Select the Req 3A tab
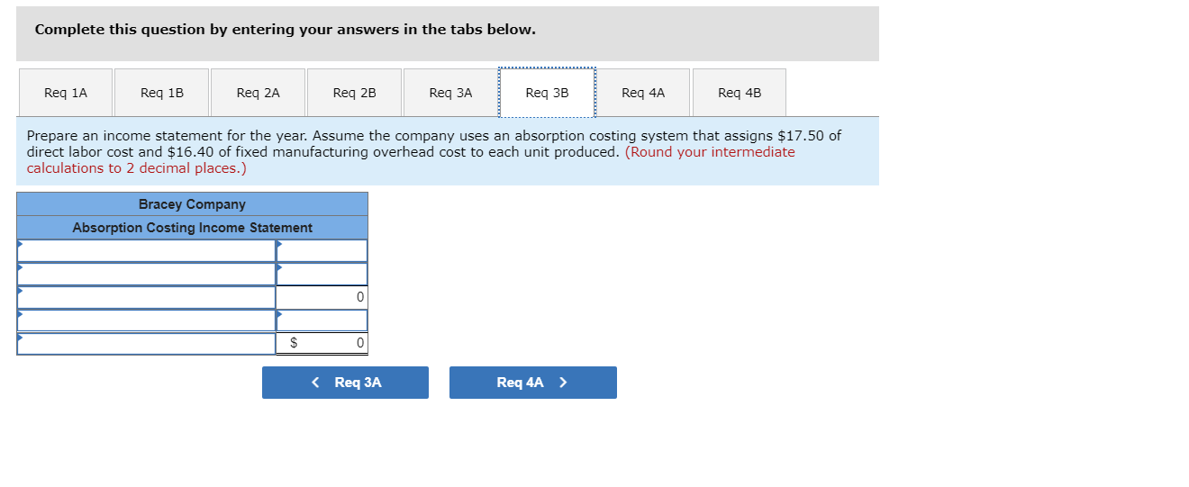The width and height of the screenshot is (1189, 487). pos(451,93)
